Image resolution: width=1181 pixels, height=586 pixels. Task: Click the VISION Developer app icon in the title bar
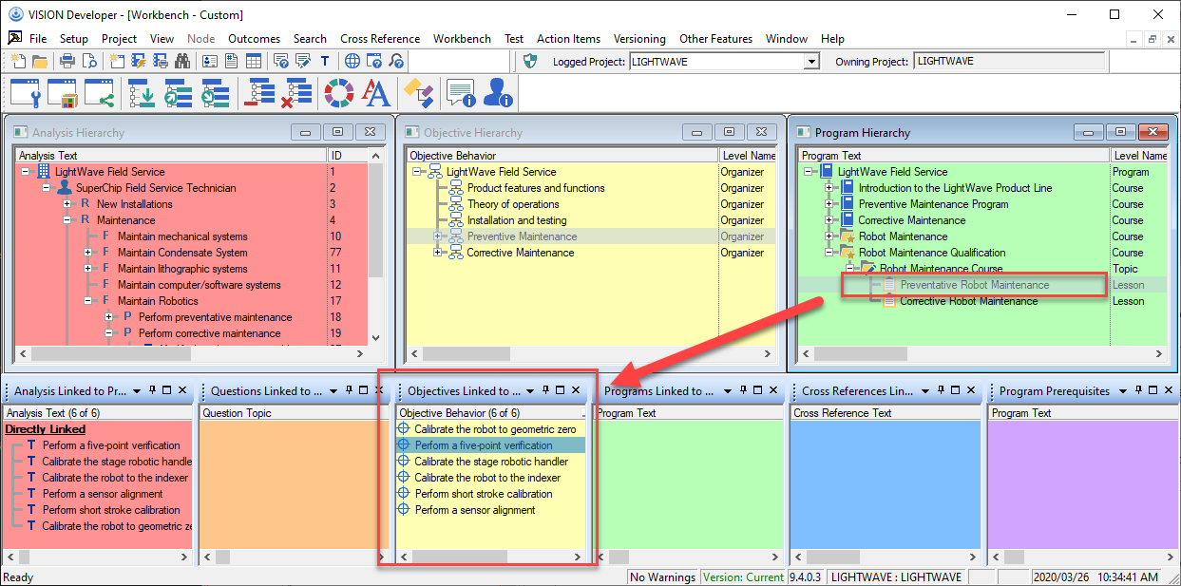tap(15, 14)
